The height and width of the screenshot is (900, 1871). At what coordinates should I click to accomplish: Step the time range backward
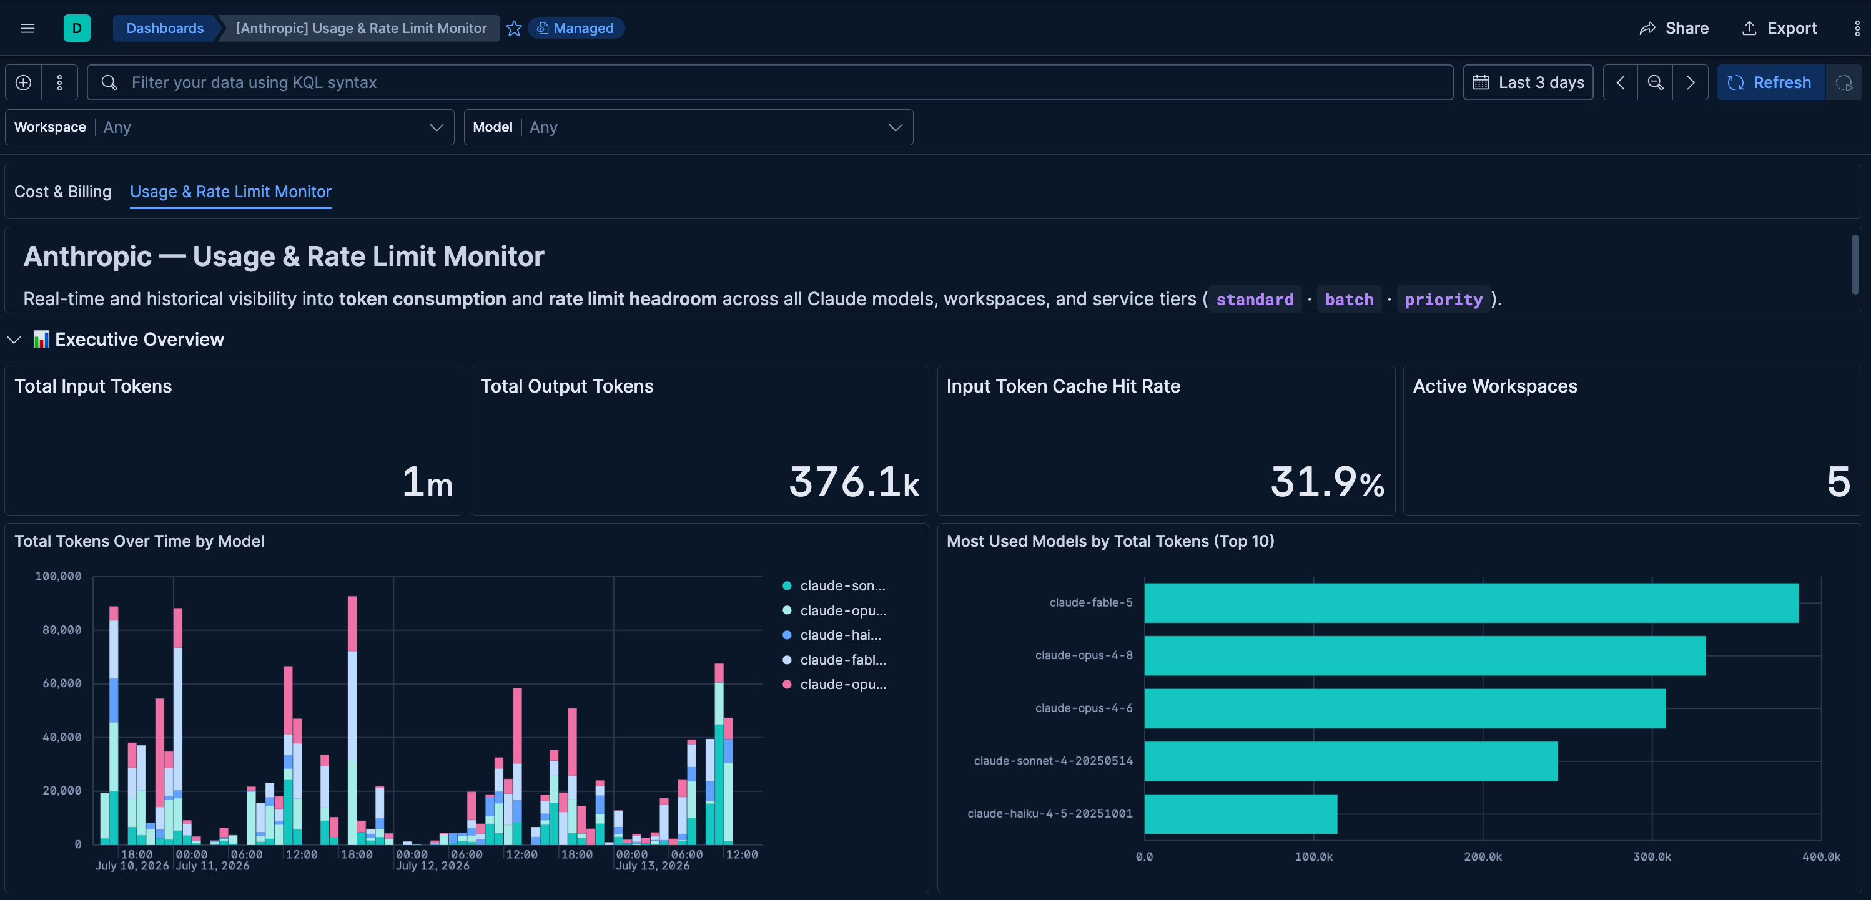pyautogui.click(x=1620, y=83)
